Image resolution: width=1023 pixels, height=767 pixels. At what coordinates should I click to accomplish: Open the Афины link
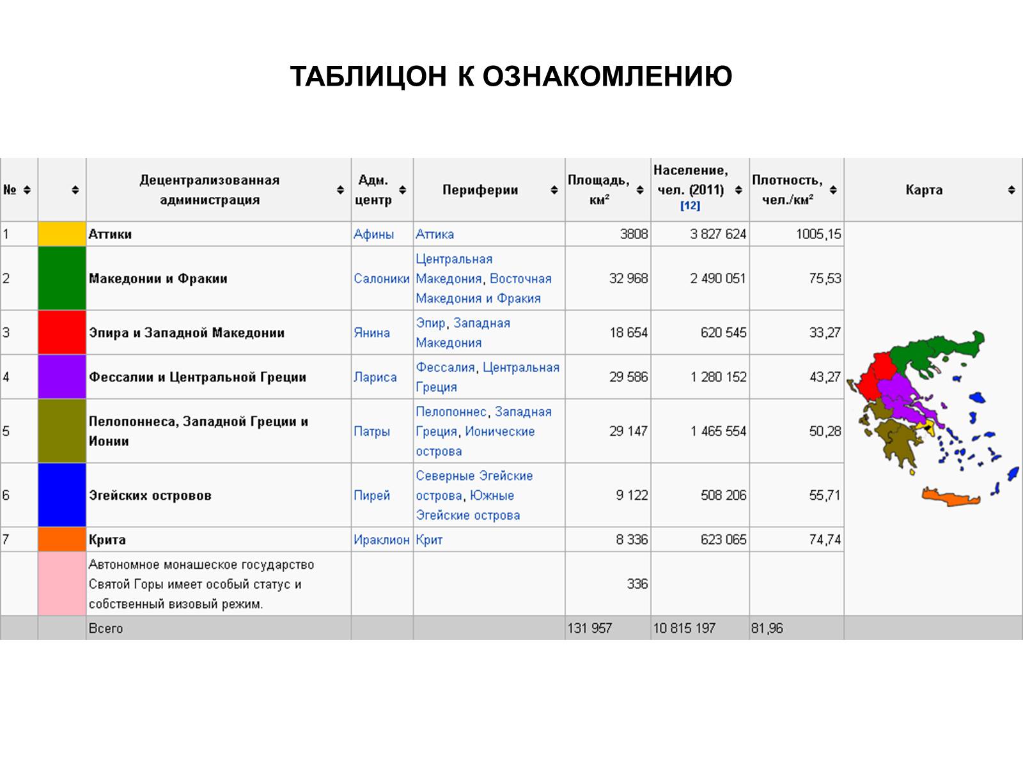(x=374, y=234)
